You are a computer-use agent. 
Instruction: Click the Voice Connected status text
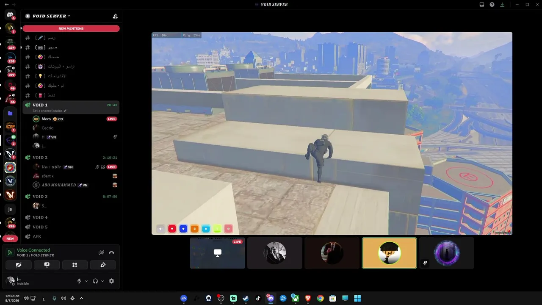33,250
